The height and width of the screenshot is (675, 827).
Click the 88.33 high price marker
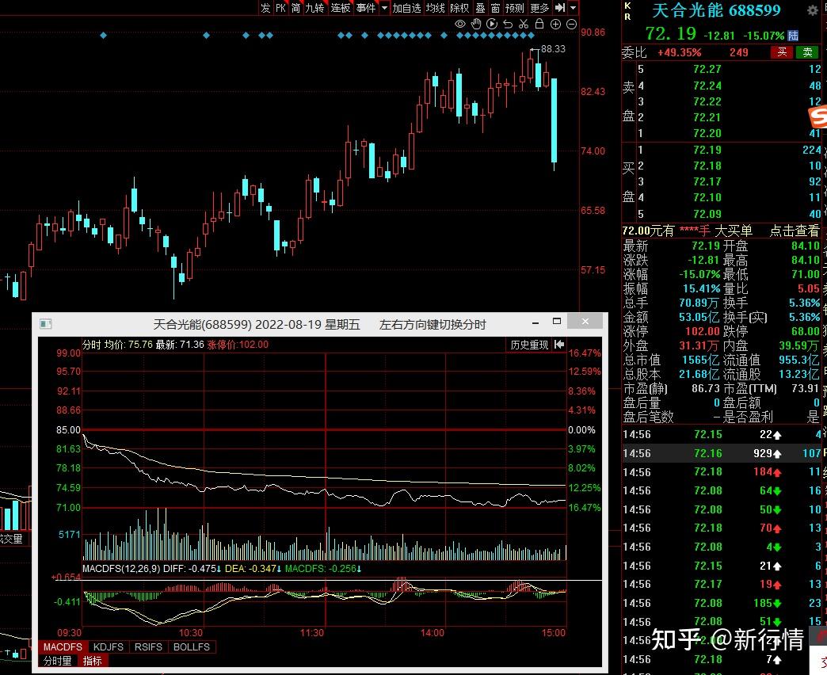tap(553, 49)
